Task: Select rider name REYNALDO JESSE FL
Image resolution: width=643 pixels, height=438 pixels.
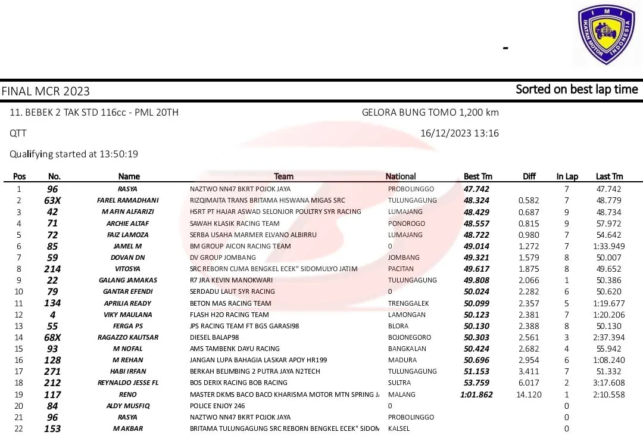Action: click(127, 383)
